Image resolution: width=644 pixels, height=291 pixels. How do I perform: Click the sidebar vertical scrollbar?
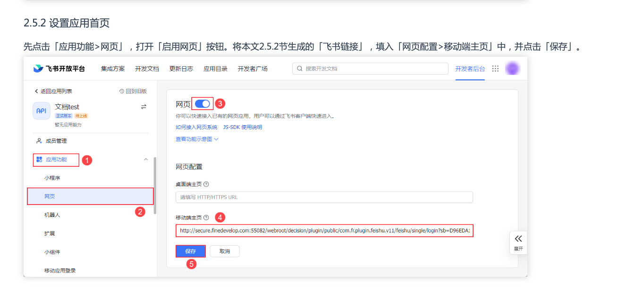(x=155, y=186)
